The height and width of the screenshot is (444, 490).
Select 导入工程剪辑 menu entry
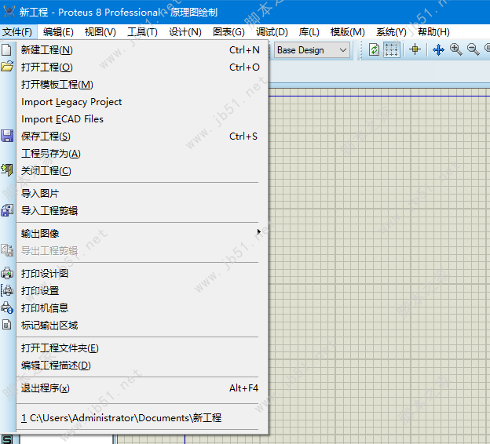[142, 211]
